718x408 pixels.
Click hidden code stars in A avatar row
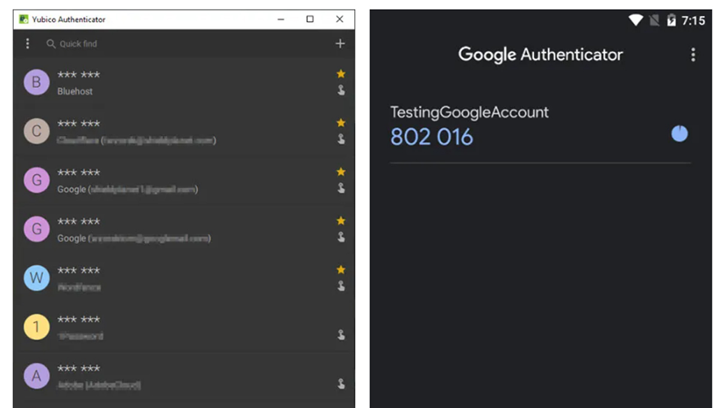78,369
